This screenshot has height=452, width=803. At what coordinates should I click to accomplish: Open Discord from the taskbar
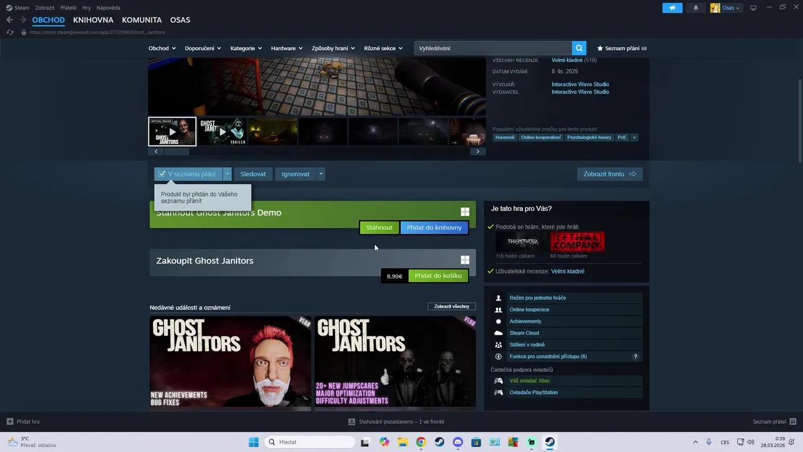point(457,442)
